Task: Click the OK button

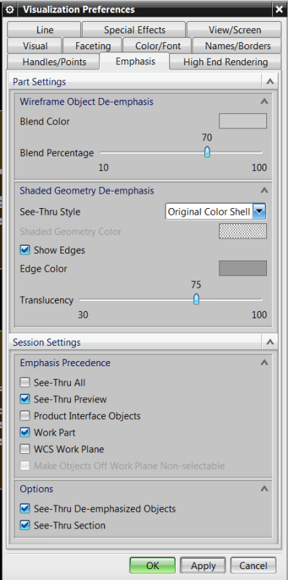Action: [x=153, y=565]
